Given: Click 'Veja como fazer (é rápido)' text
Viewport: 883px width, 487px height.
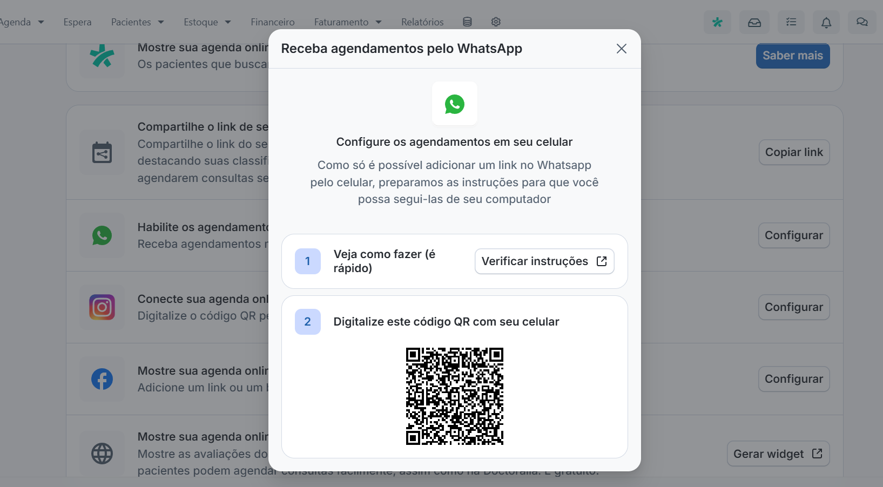Looking at the screenshot, I should pos(385,261).
